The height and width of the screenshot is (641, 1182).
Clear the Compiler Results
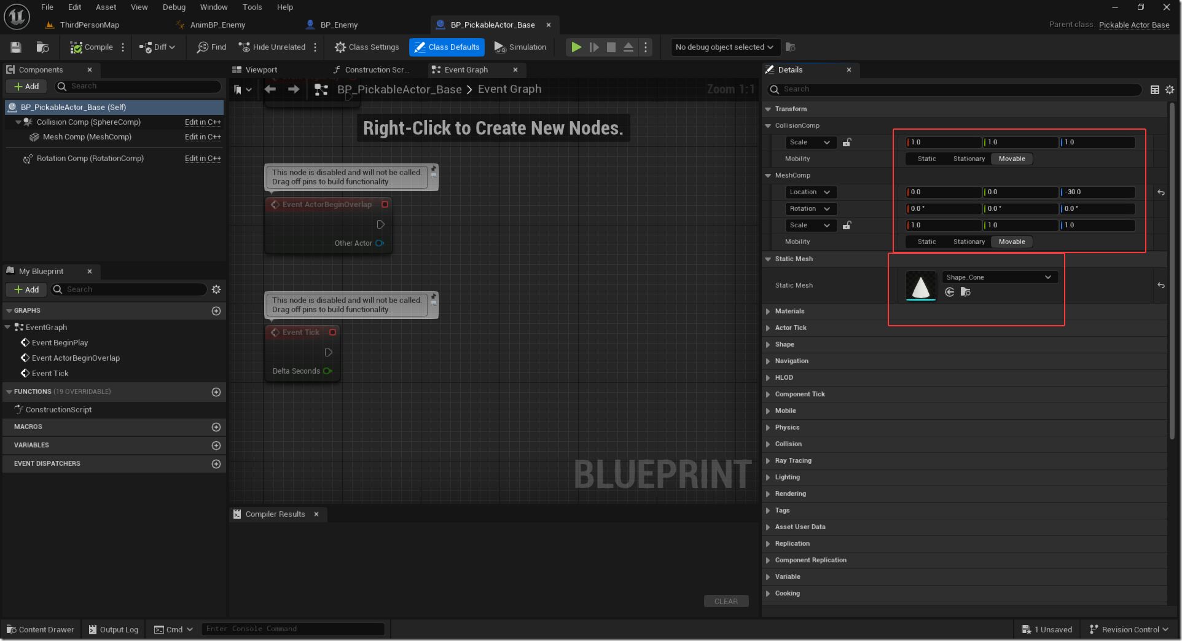pos(726,602)
